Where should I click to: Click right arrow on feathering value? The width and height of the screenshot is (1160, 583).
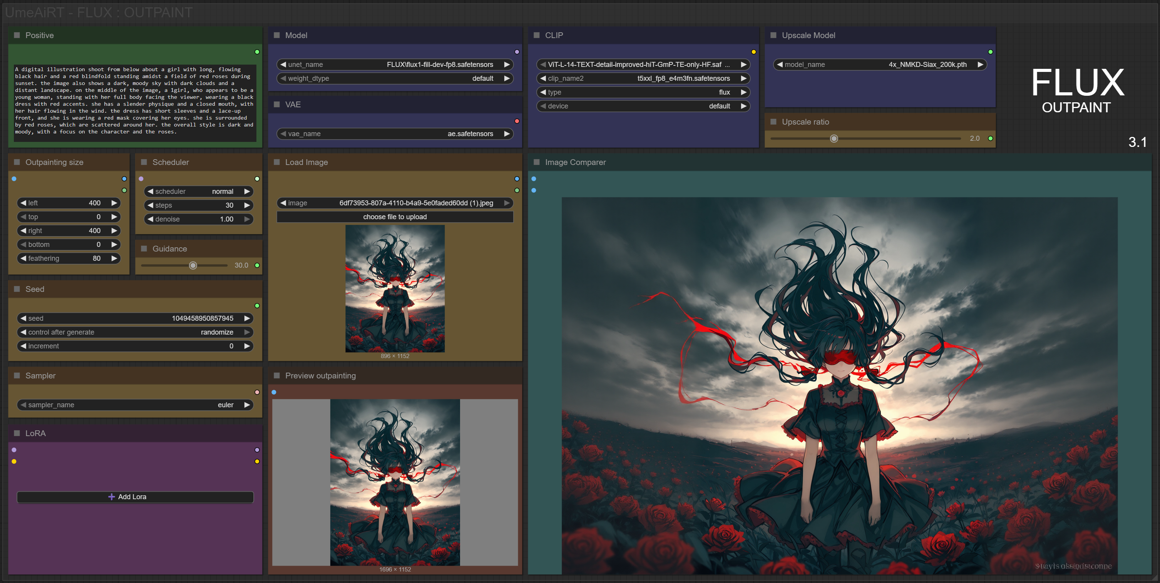pyautogui.click(x=114, y=258)
